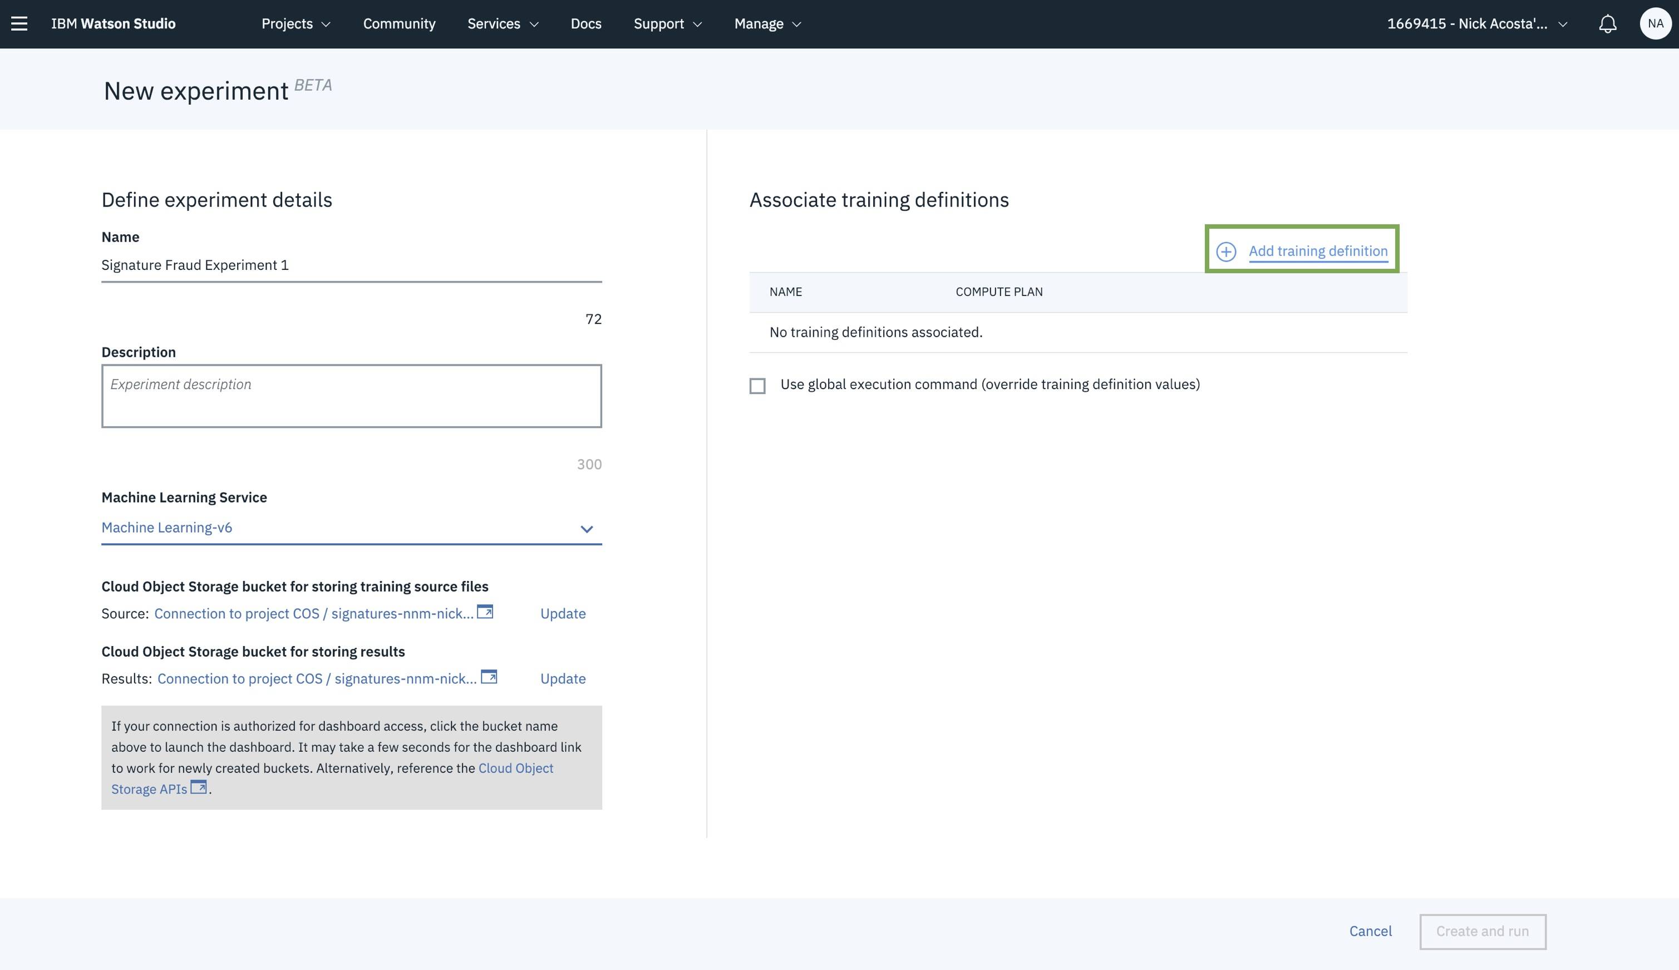
Task: Click the BETA label
Action: [313, 85]
